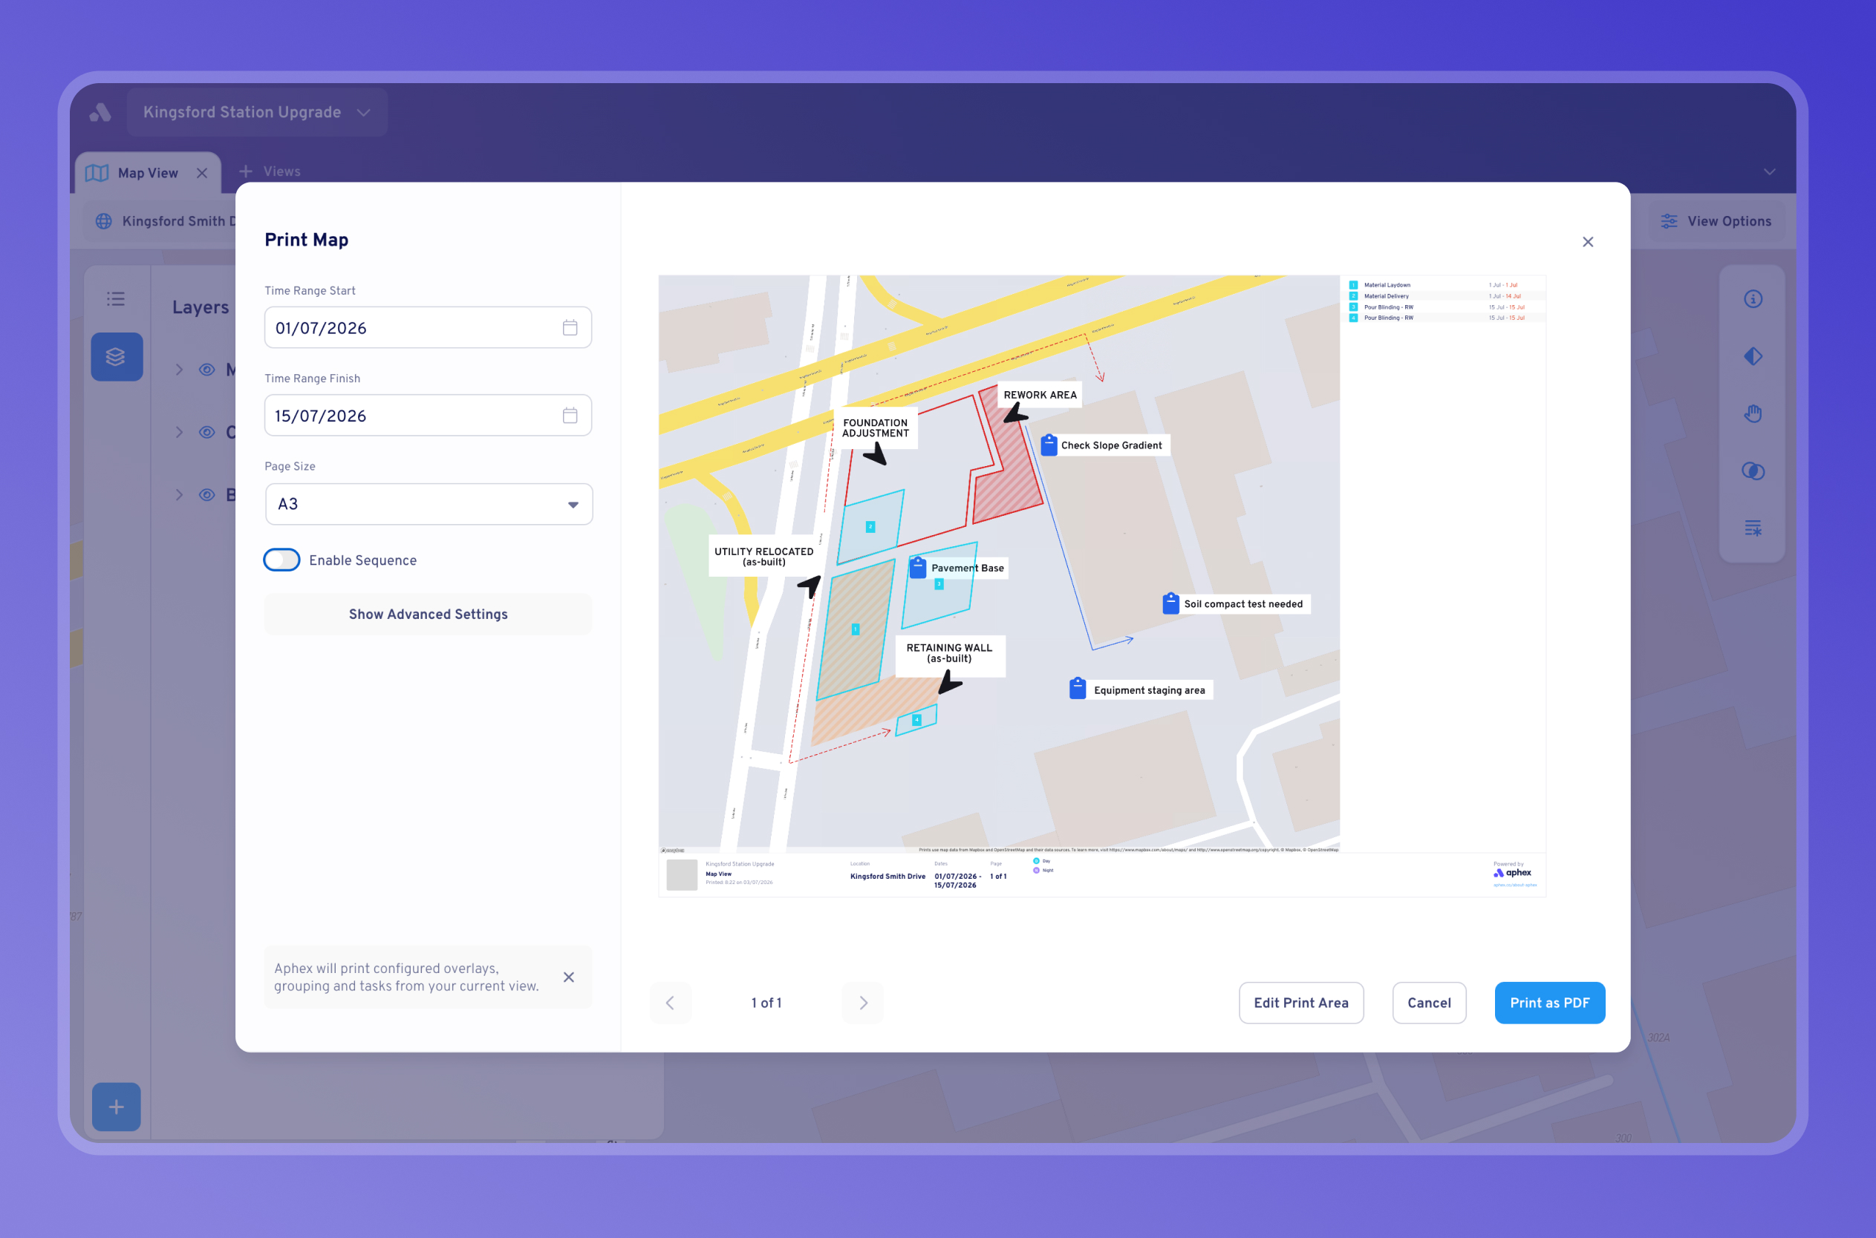Toggle visibility eye of first layer
Screen dimensions: 1876x1238
point(207,370)
